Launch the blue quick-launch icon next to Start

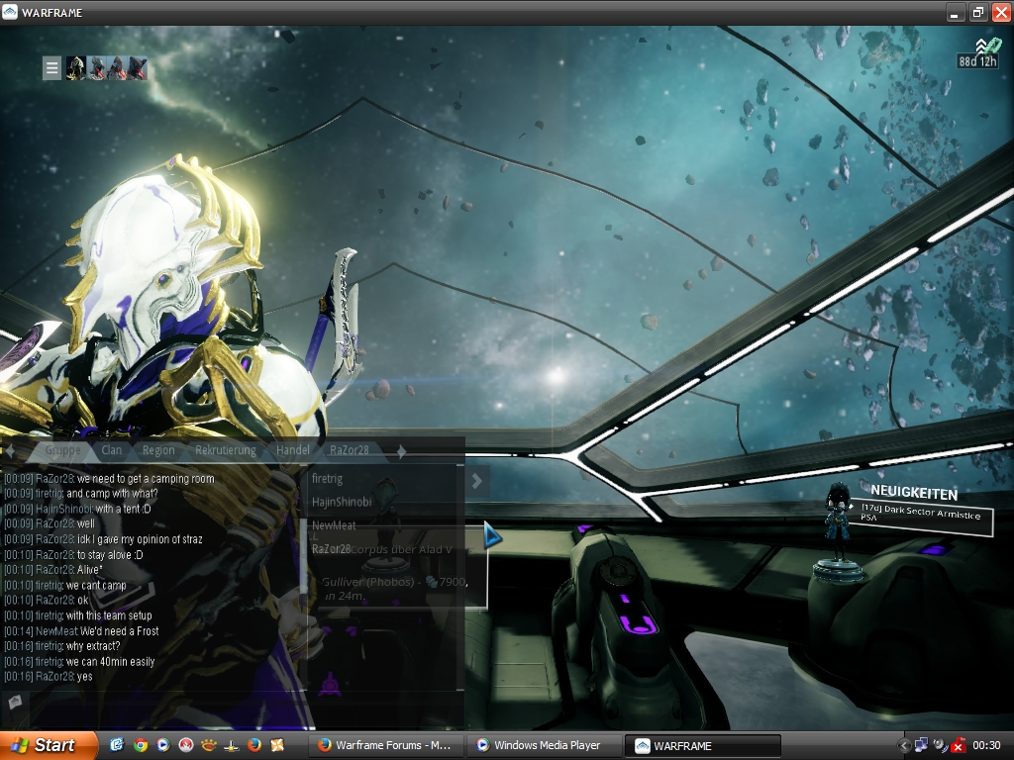(117, 745)
